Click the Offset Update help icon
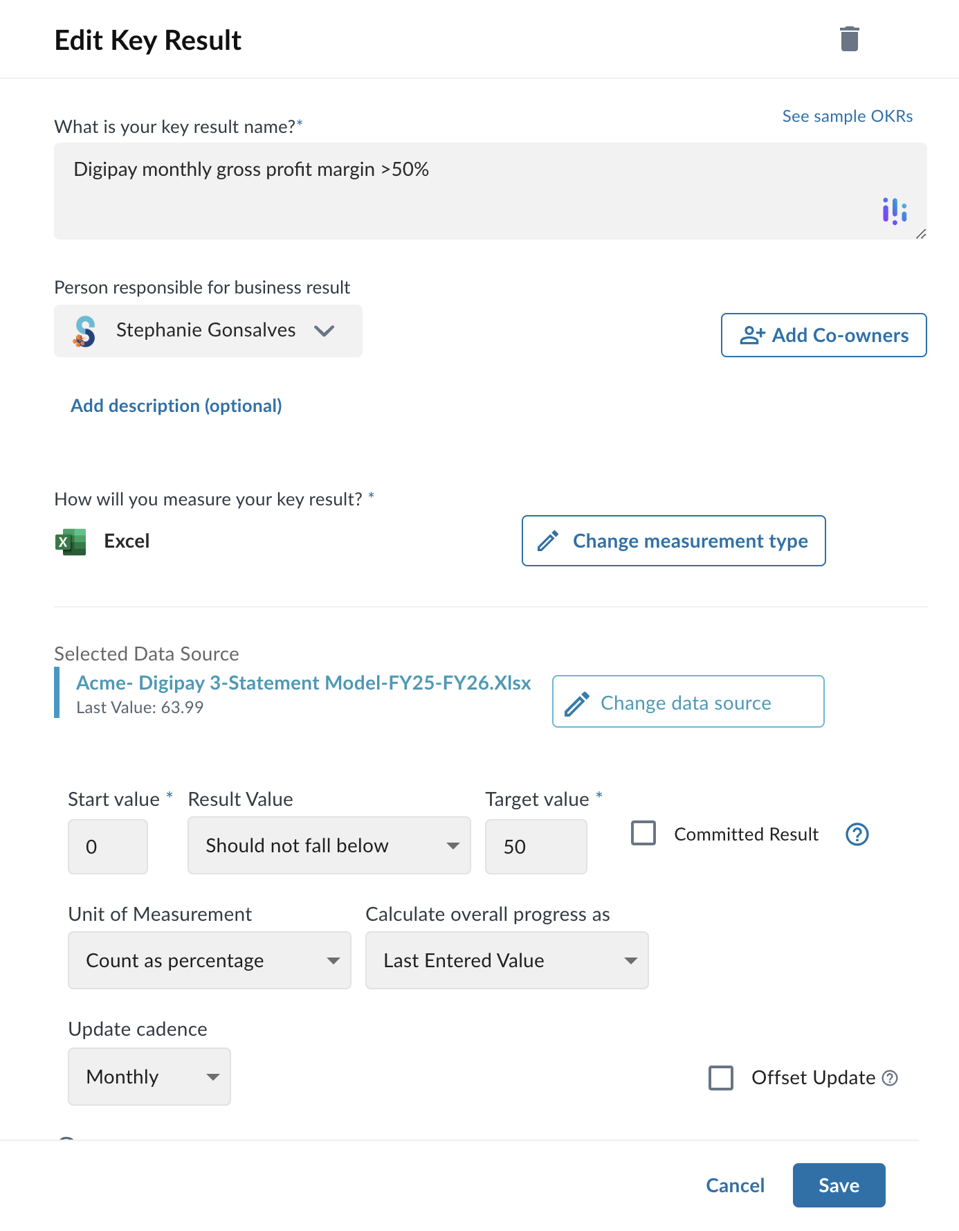959x1231 pixels. [x=890, y=1078]
